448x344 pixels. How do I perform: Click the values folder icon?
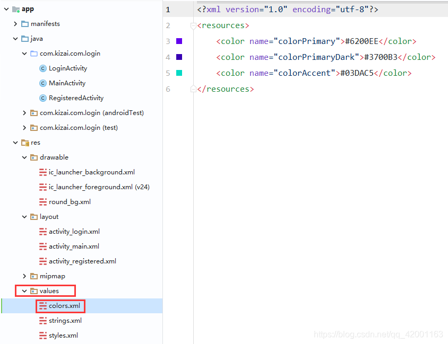34,291
